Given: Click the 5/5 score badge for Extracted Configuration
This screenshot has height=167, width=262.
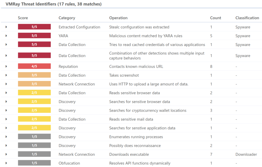Looking at the screenshot, I should (34, 27).
